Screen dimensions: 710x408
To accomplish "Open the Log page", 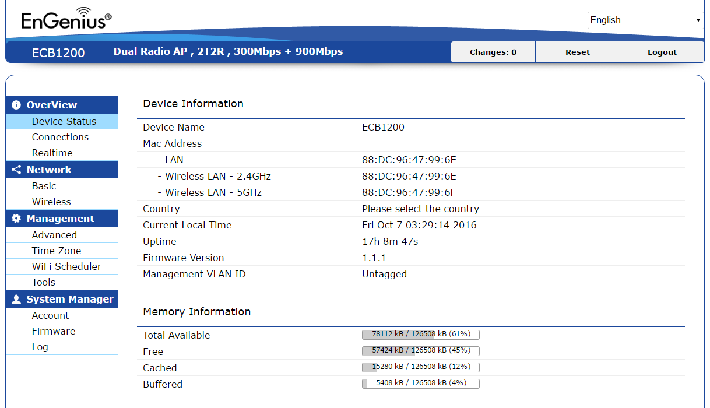I will coord(62,347).
